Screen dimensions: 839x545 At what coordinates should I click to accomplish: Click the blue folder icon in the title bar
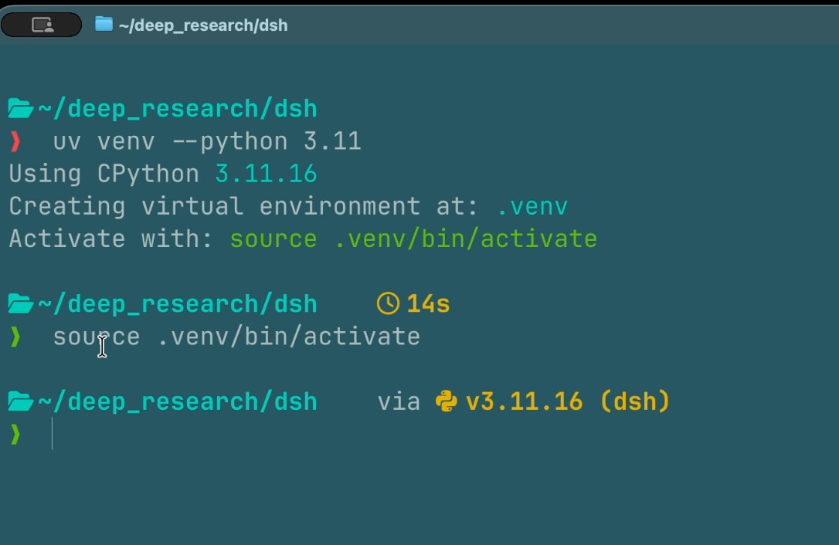pyautogui.click(x=104, y=24)
